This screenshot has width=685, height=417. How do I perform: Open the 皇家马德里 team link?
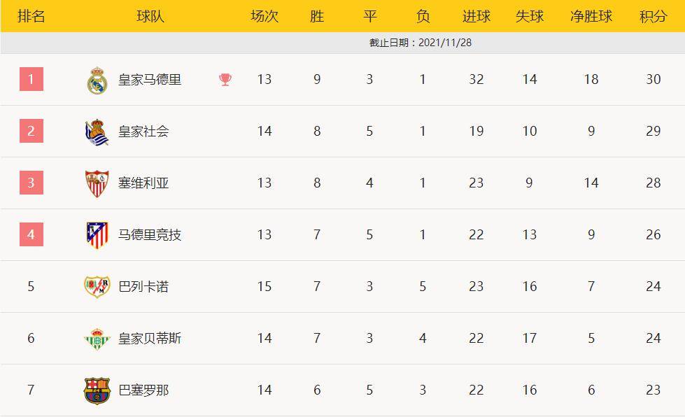(x=150, y=80)
